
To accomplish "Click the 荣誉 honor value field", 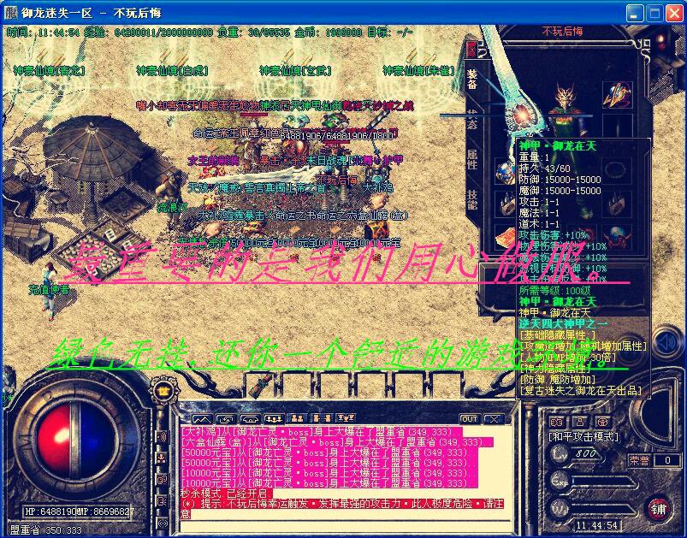I will coord(667,460).
